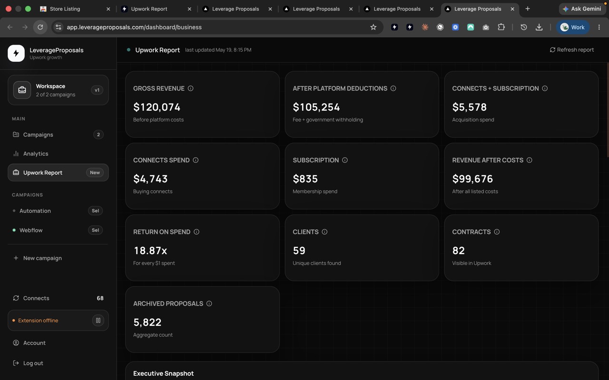
Task: Open Analytics in the sidebar
Action: pos(58,153)
